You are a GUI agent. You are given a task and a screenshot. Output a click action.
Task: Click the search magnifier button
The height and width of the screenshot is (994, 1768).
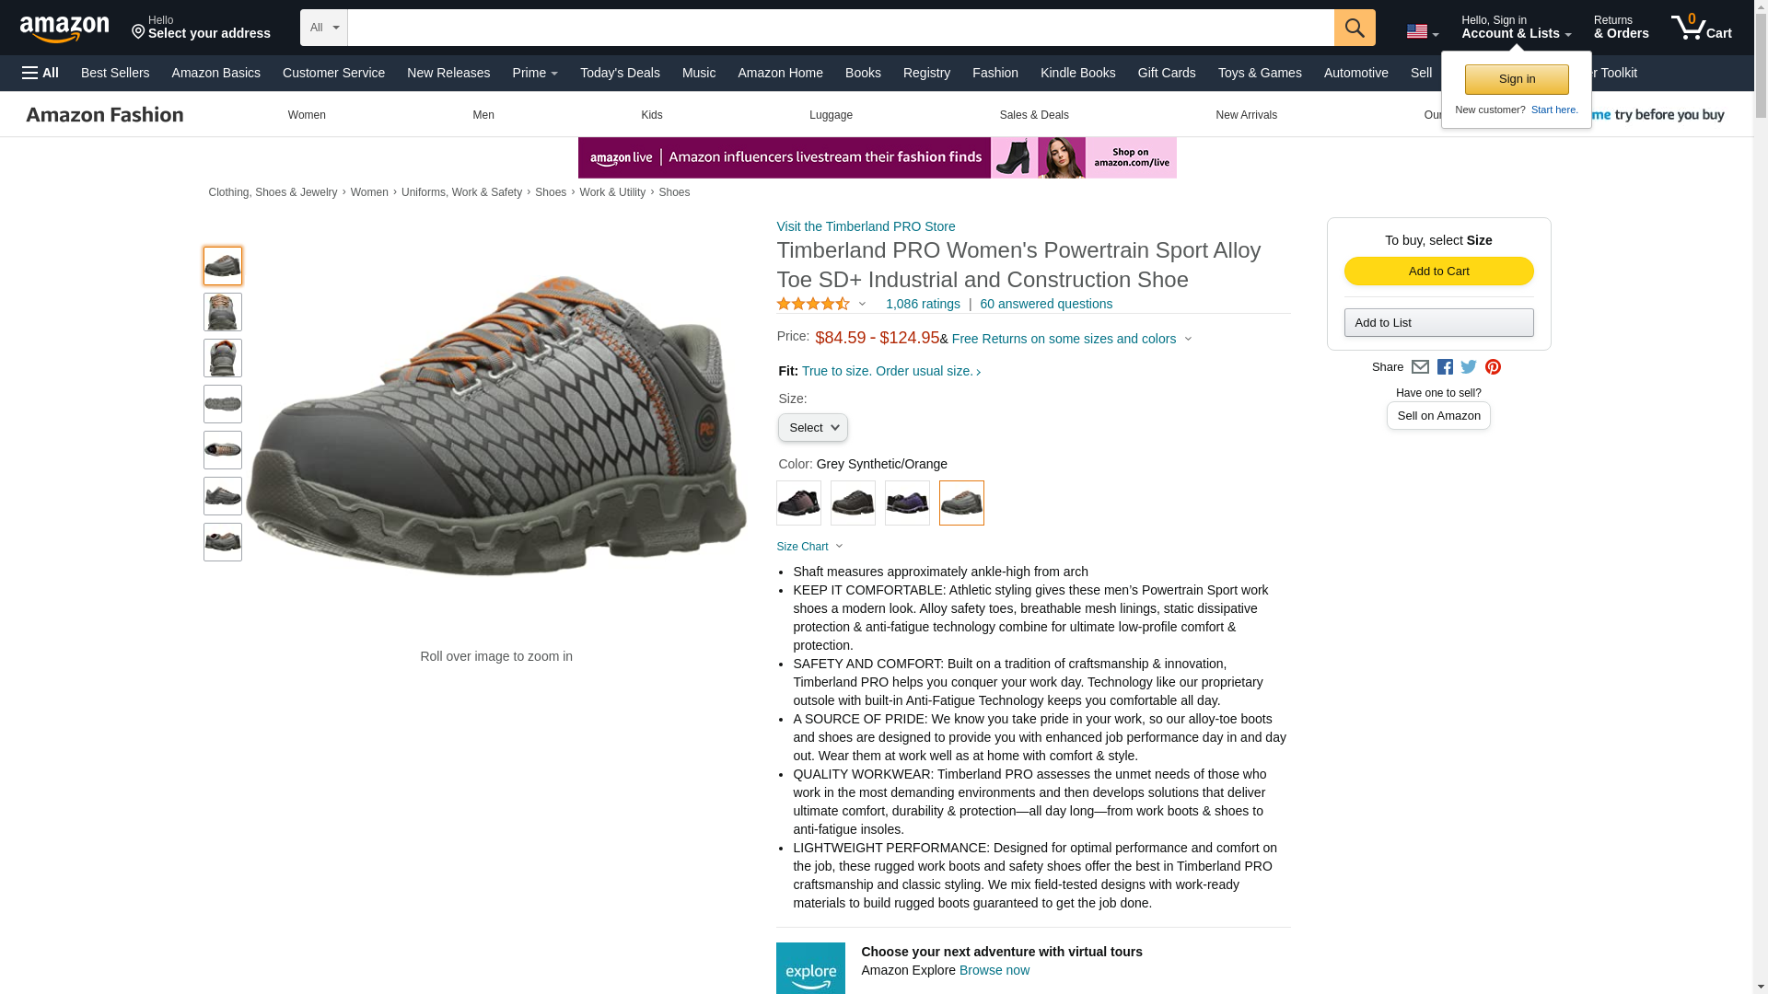1354,28
